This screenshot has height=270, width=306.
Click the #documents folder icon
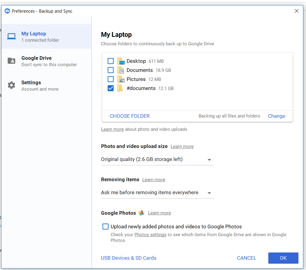pos(121,88)
